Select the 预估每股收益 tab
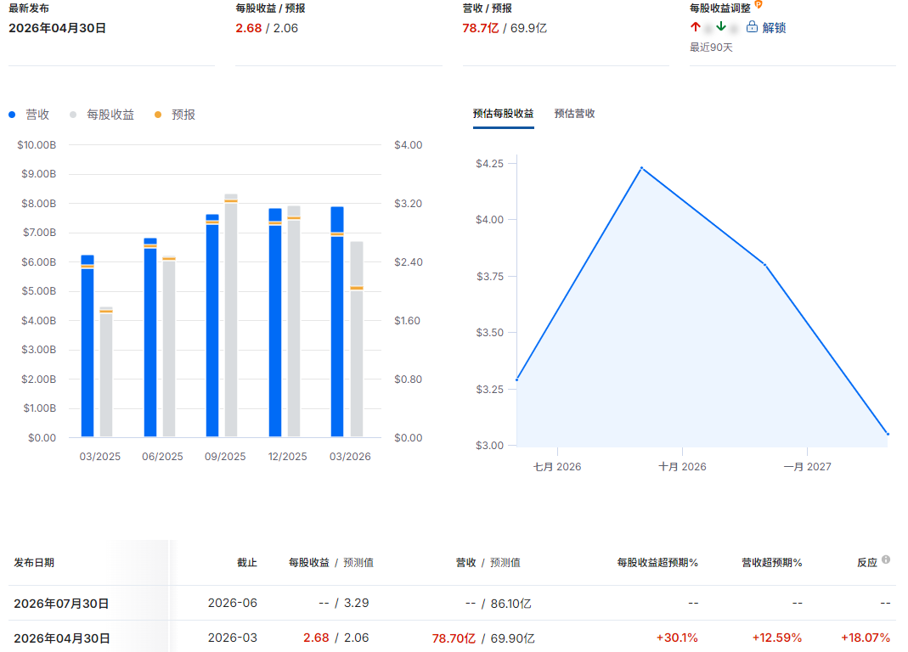Screen dimensions: 908x652 coord(503,114)
